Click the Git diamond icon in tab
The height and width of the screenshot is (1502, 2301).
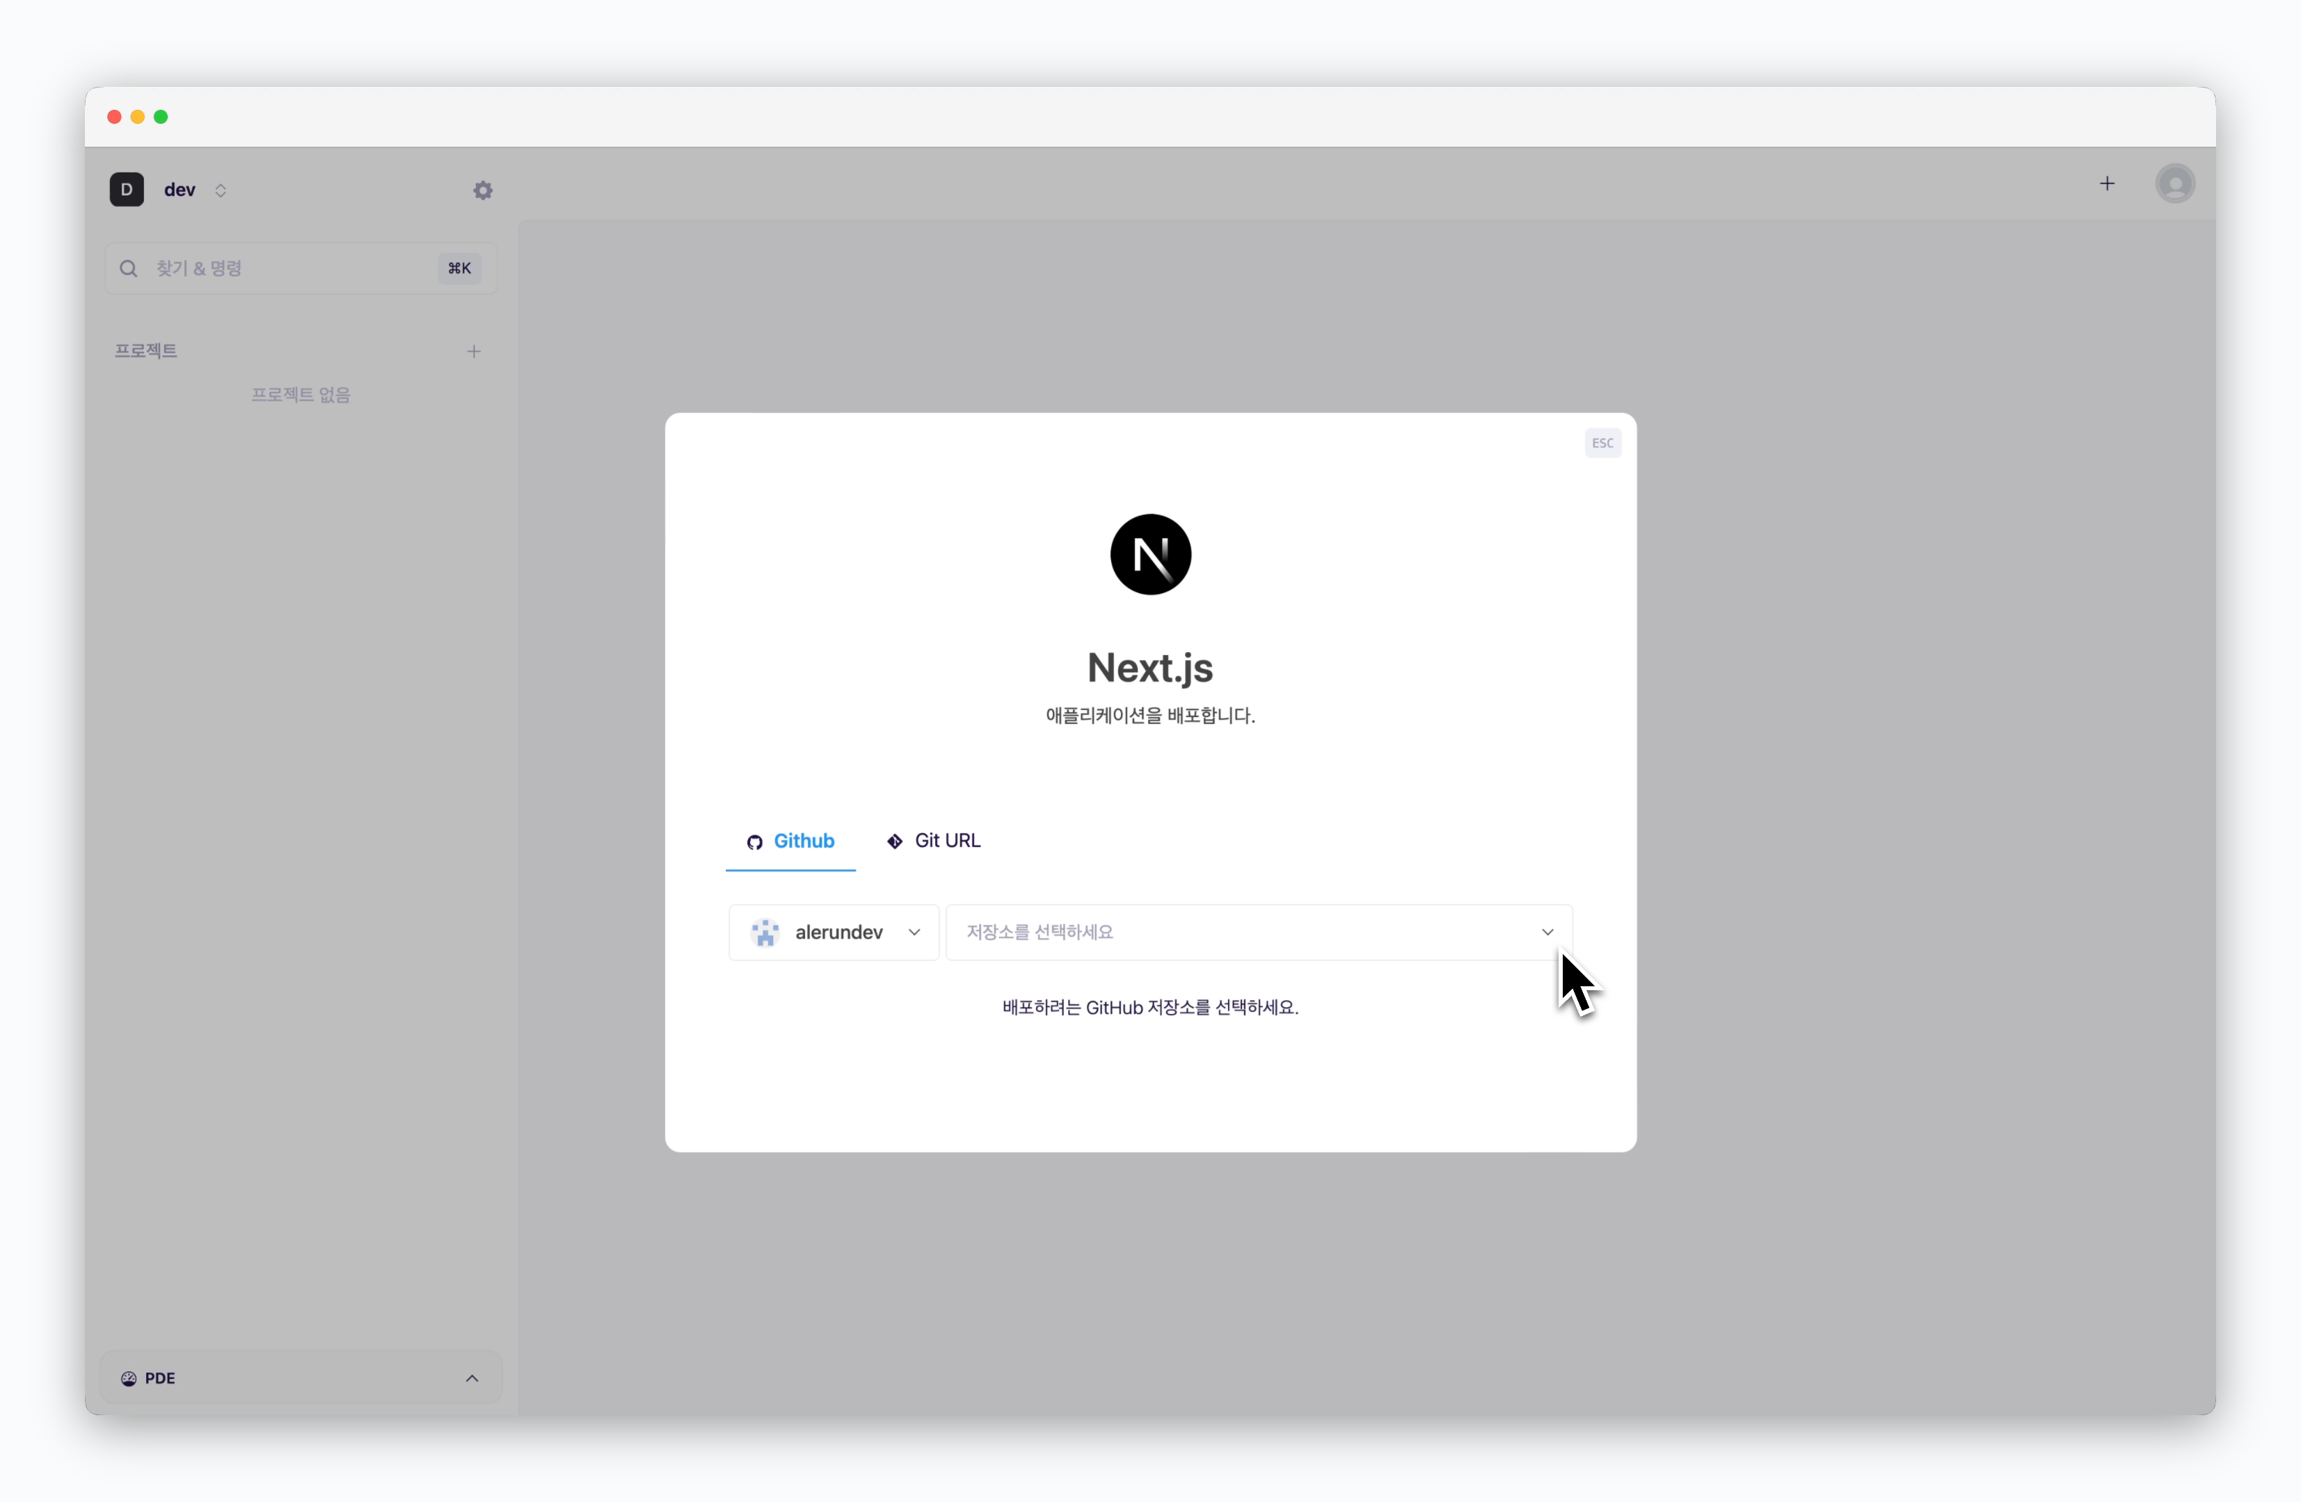894,841
